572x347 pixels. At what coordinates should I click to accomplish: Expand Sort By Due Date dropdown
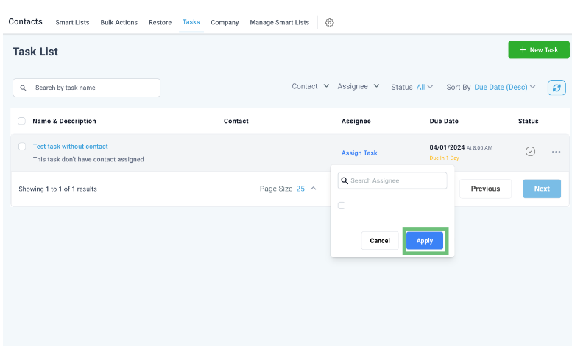(x=504, y=88)
